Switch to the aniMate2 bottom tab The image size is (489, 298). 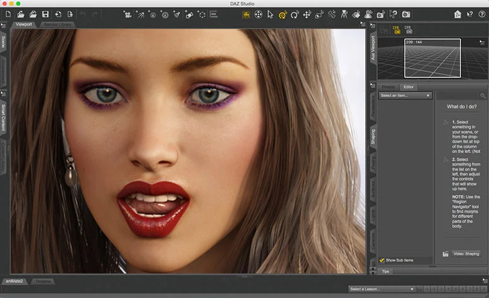[x=15, y=281]
